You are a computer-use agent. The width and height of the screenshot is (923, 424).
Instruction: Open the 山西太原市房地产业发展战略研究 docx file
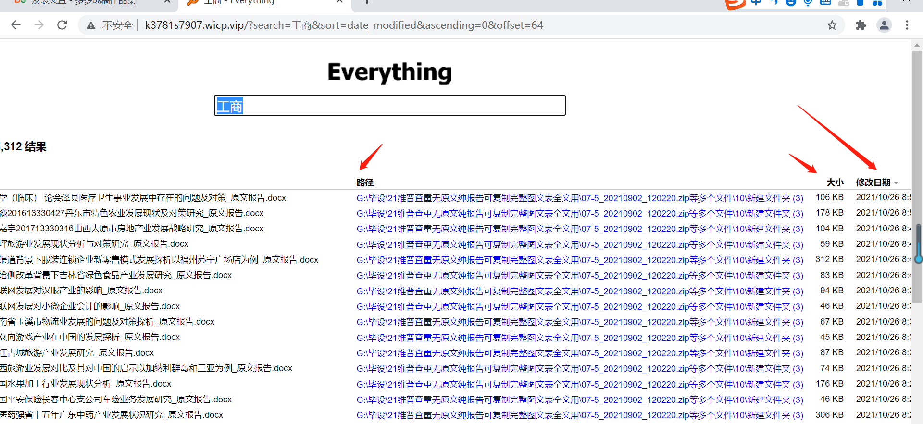click(132, 229)
